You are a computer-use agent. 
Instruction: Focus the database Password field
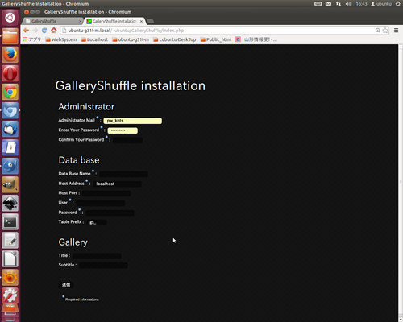pyautogui.click(x=110, y=213)
